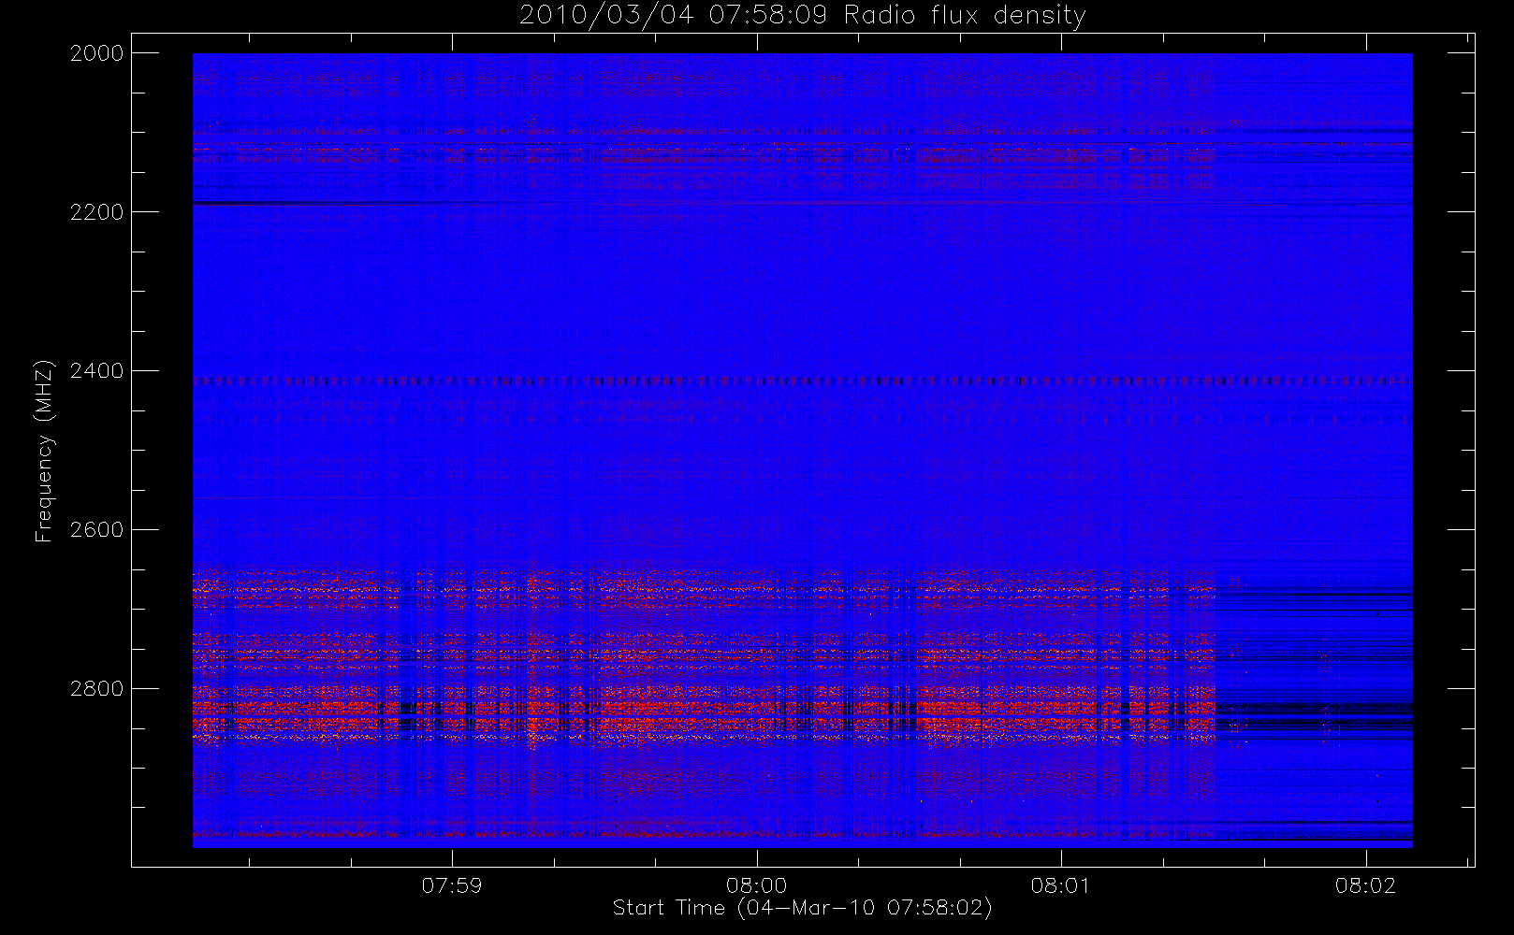Click the 08:01 time tick label
The image size is (1514, 935).
tap(1061, 885)
